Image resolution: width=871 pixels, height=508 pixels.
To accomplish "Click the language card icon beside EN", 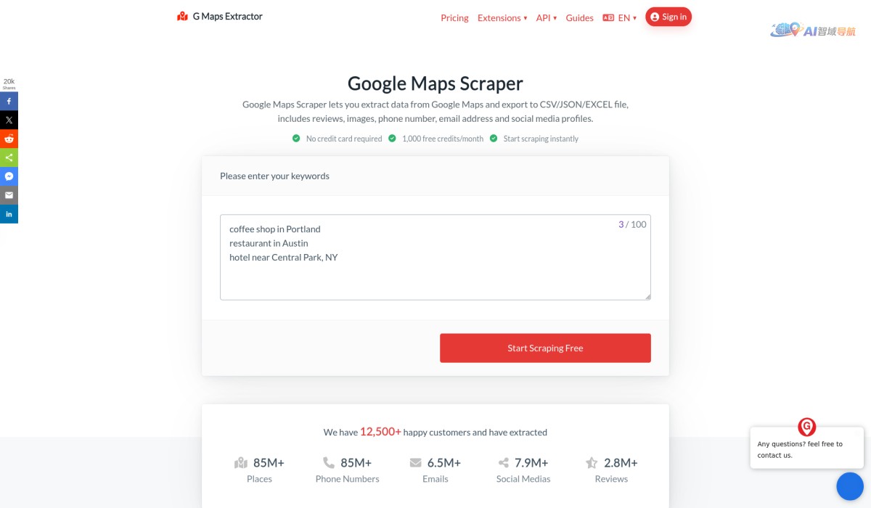I will 608,17.
